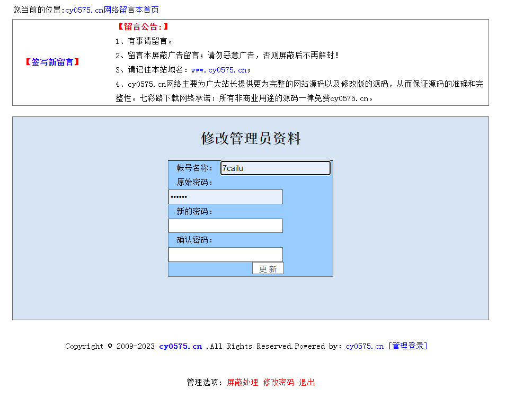This screenshot has width=515, height=398.
Task: Click the 新的密码 input box
Action: click(x=226, y=226)
